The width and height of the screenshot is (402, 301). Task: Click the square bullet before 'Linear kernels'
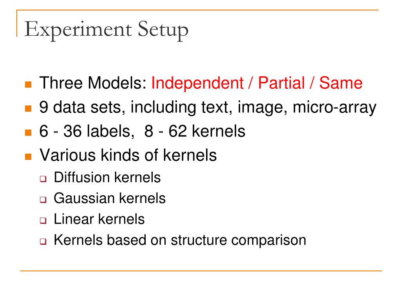(43, 221)
